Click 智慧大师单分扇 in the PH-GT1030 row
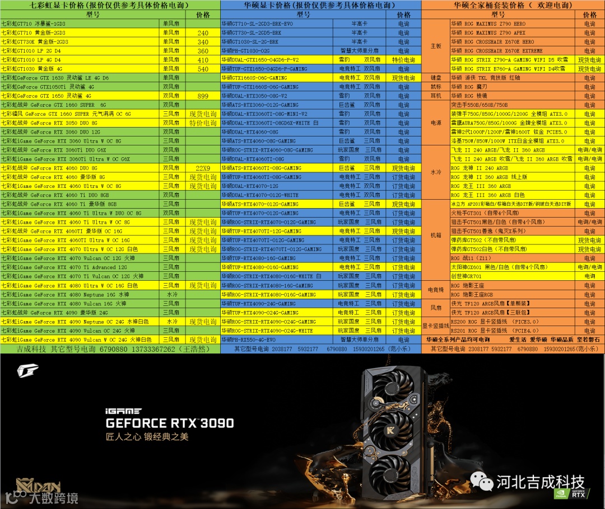The width and height of the screenshot is (605, 509). [360, 51]
